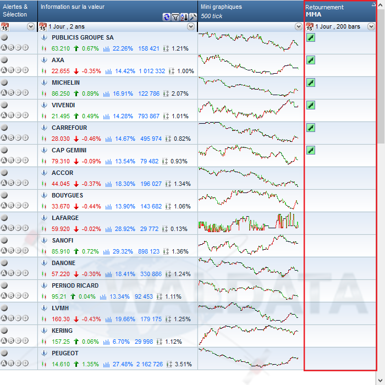Screen dimensions: 385x385
Task: Click the PUBLICIS bullish reversal signal icon
Action: [311, 37]
